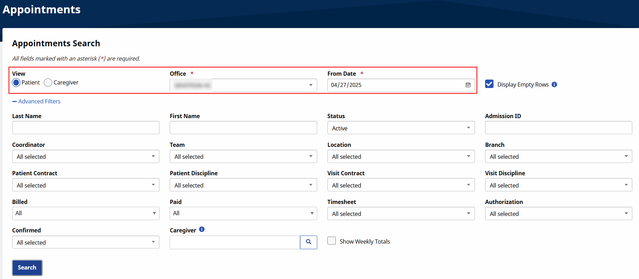Click into the Last Name field
The image size is (639, 279).
(x=86, y=128)
